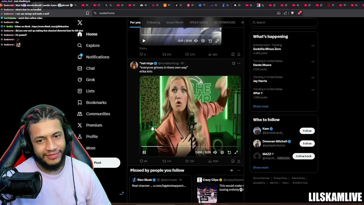The width and height of the screenshot is (364, 205).
Task: Open settings gear on the 0:06 / 0:26 video
Action: [222, 152]
